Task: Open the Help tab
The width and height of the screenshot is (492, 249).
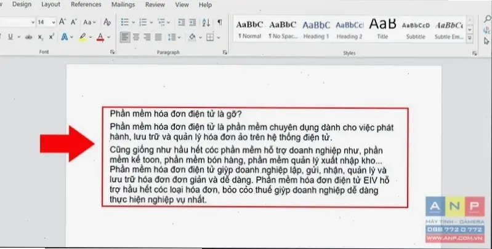Action: tap(205, 5)
